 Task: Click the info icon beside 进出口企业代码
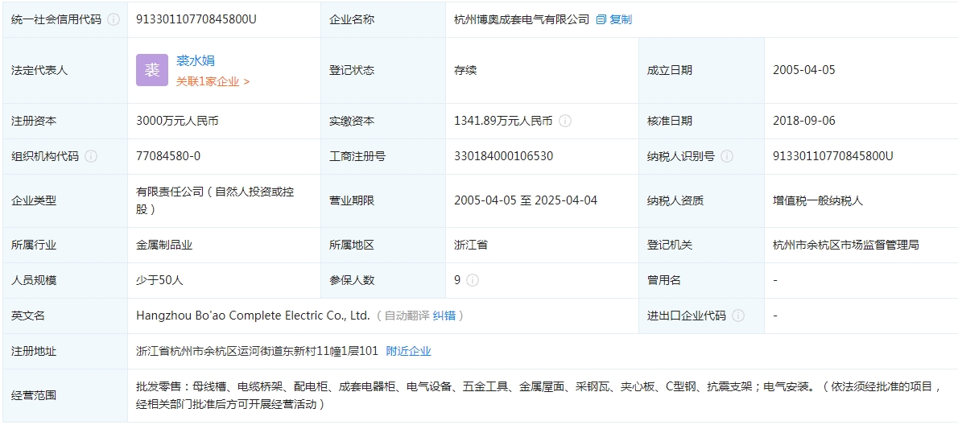(738, 316)
